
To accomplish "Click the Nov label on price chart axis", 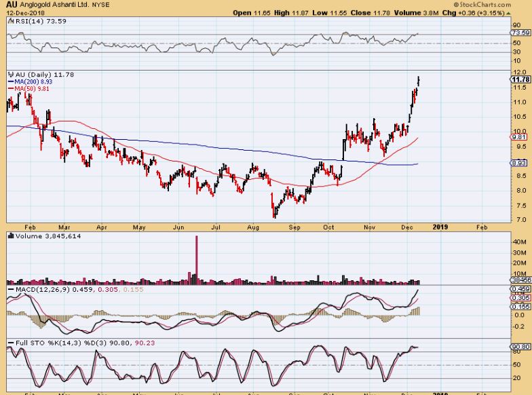I will pos(369,227).
